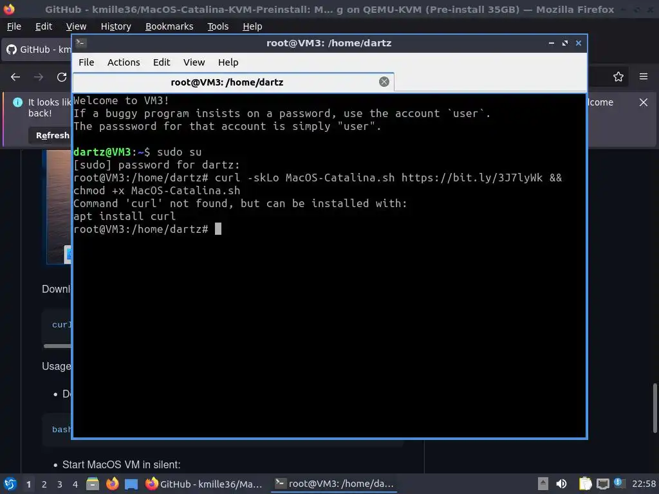
Task: Switch to virtual desktop 2
Action: [x=44, y=484]
